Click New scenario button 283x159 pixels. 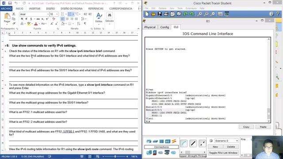point(215,147)
